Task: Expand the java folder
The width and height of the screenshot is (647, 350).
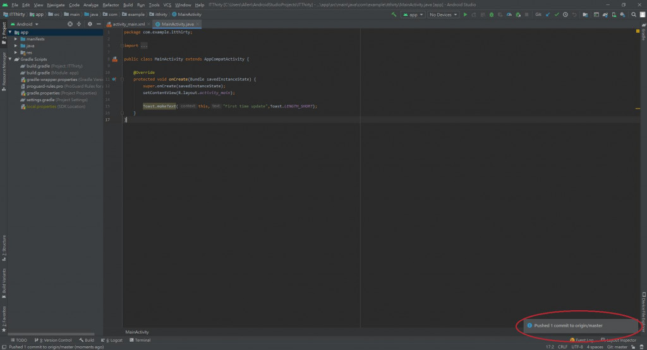Action: tap(16, 46)
